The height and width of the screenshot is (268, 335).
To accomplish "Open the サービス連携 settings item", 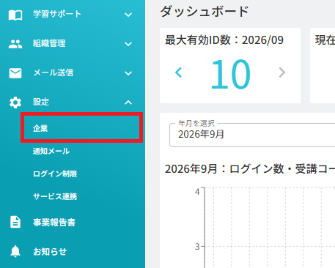I will click(x=55, y=196).
